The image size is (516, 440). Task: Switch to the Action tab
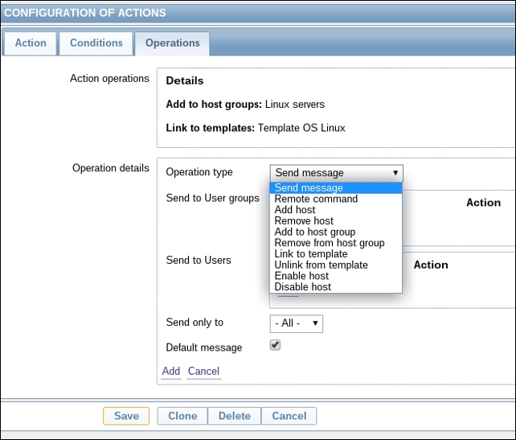[x=31, y=43]
